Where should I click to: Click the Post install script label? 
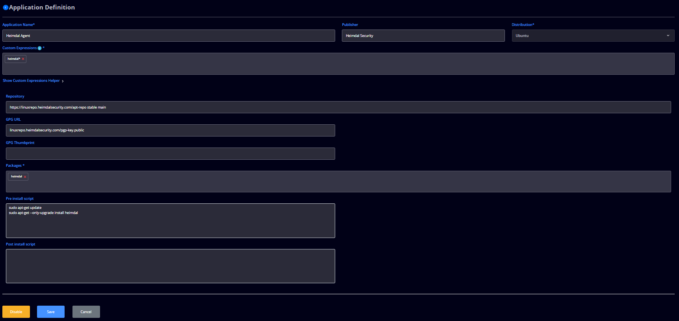point(20,244)
